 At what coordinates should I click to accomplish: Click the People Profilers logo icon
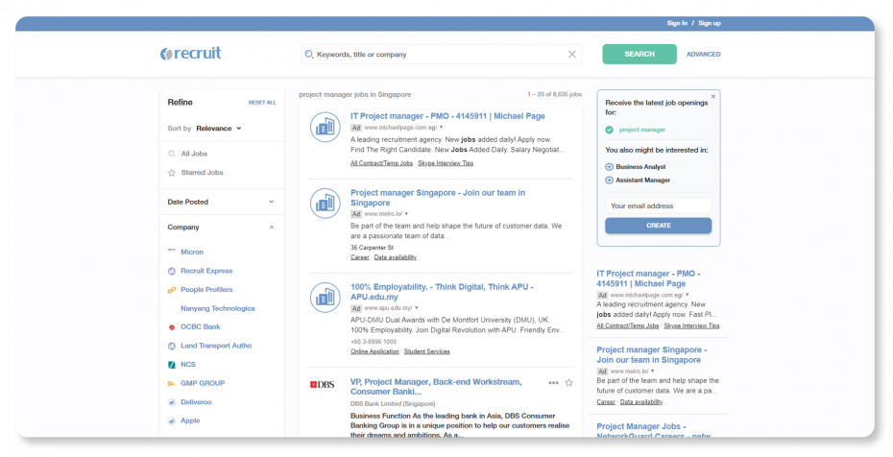[172, 290]
